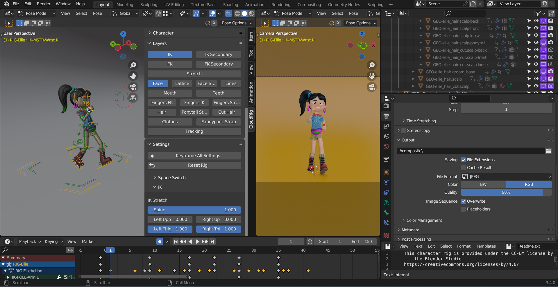Open the outliner filter funnel icon
558x287 pixels.
coord(538,13)
